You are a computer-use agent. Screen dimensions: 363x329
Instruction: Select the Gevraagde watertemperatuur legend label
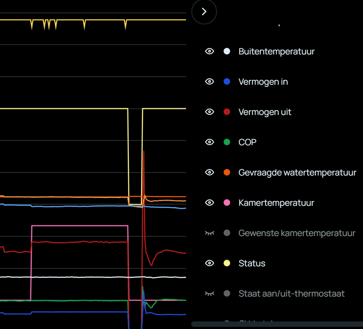pyautogui.click(x=297, y=172)
